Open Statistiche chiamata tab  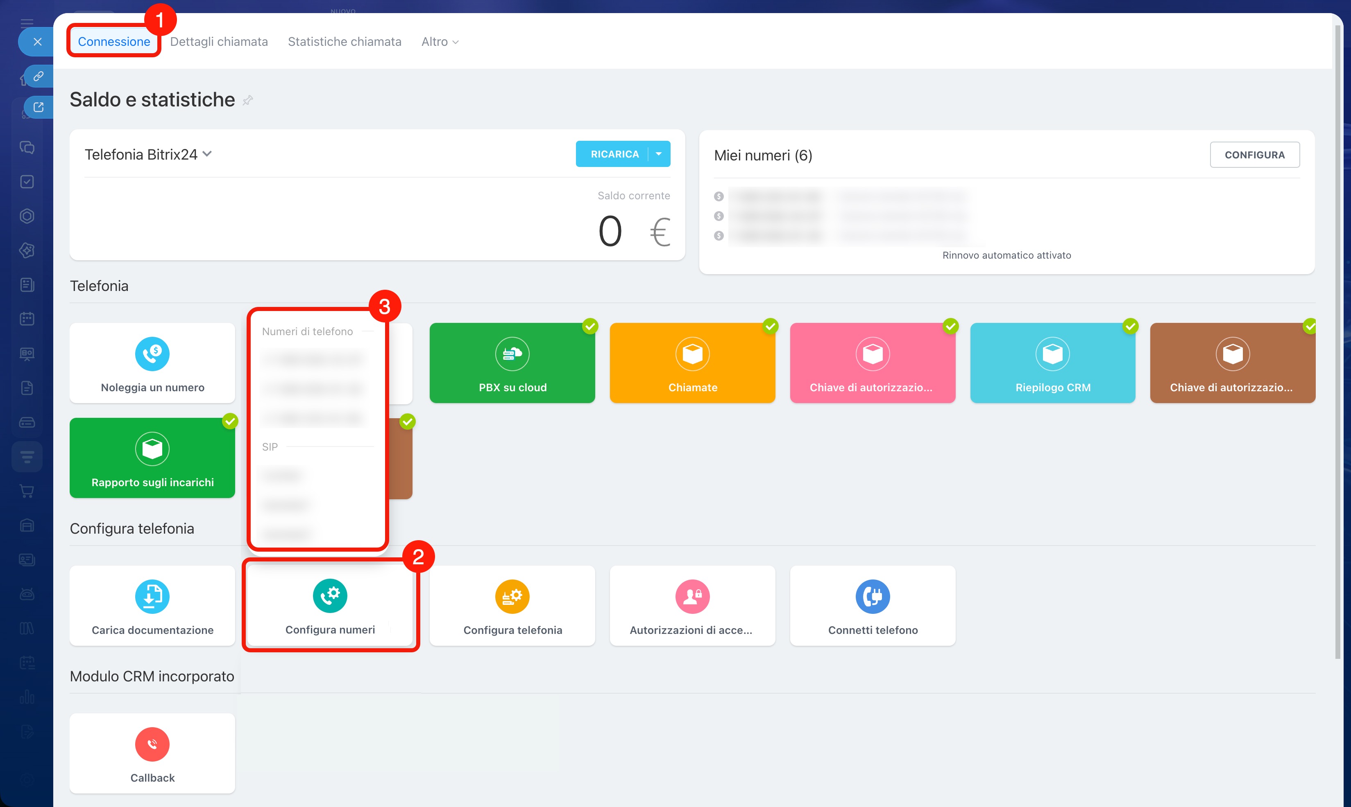point(345,41)
